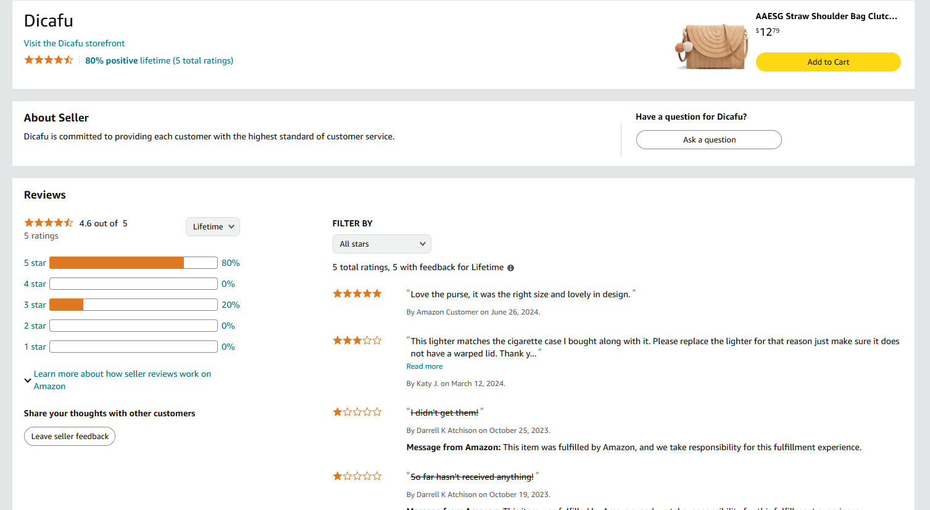
Task: Click the Ask a question button
Action: [x=708, y=139]
